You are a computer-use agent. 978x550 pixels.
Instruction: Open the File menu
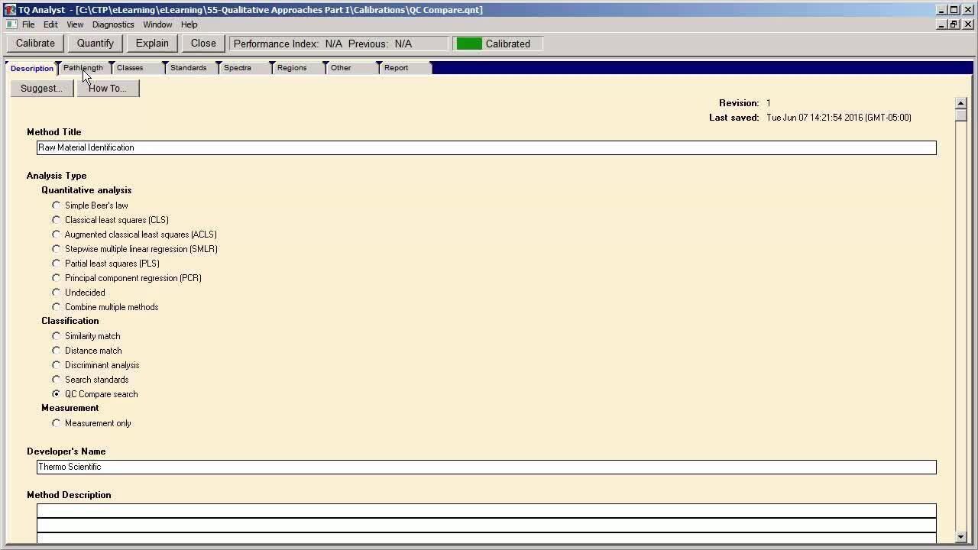pos(28,24)
